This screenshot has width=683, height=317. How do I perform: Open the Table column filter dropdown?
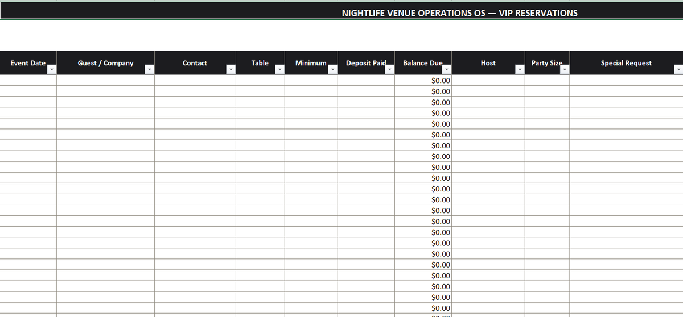point(279,69)
